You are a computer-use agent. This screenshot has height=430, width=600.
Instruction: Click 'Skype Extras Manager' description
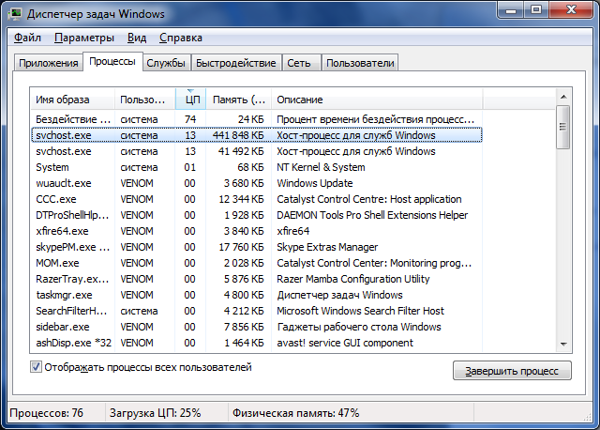click(x=327, y=247)
